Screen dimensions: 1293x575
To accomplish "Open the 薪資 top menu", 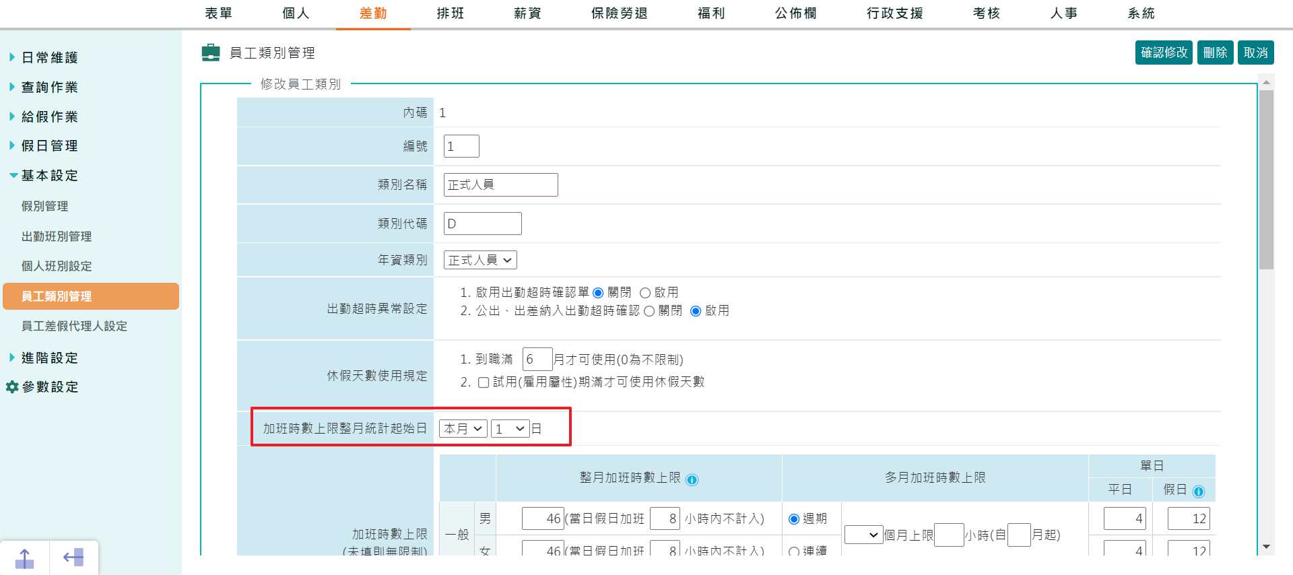I will 527,13.
